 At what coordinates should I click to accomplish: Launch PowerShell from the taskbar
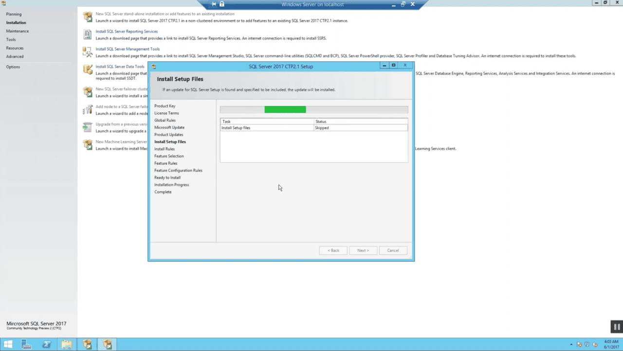coord(47,345)
